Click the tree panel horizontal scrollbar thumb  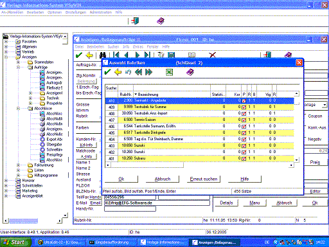23,221
